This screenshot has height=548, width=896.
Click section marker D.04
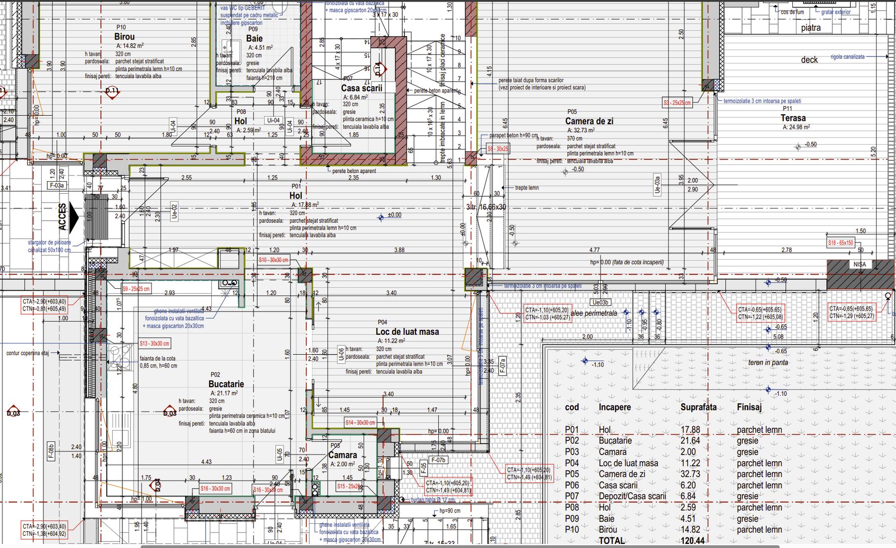point(157,485)
